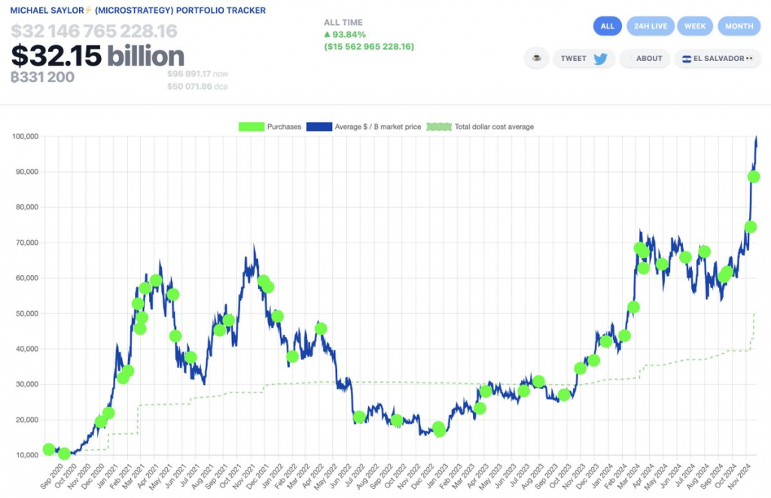Click the Michael Saylor Portfolio Tracker title
Screen dimensions: 771x498
coord(138,11)
